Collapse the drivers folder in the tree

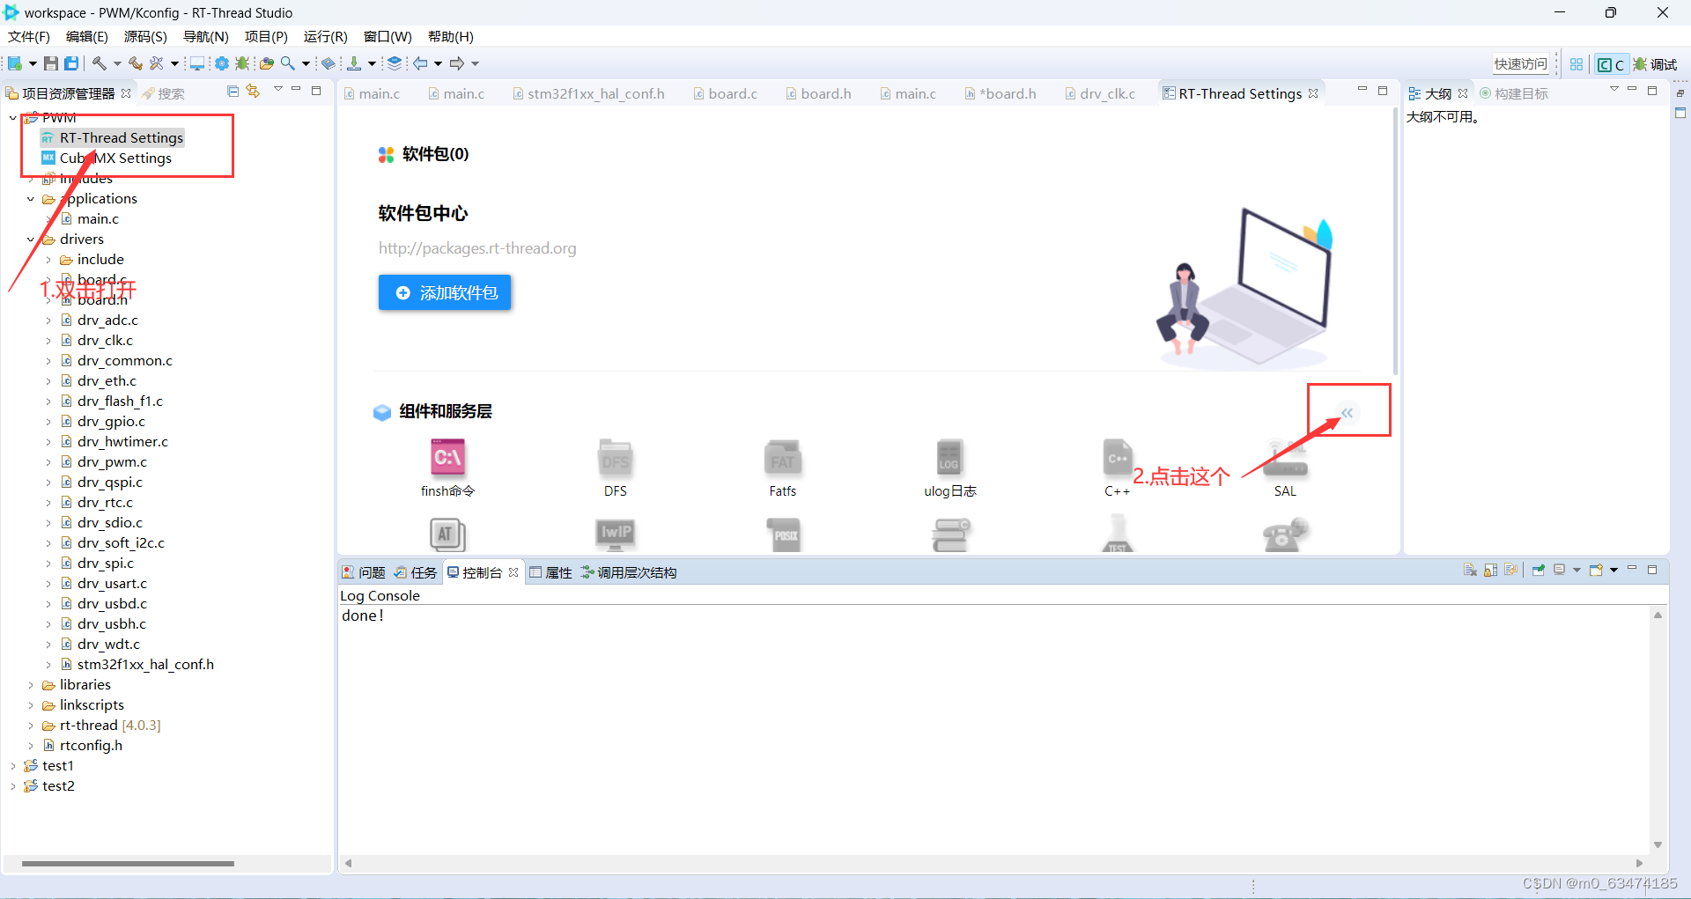coord(31,239)
